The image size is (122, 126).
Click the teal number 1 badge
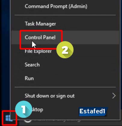[x=23, y=109]
